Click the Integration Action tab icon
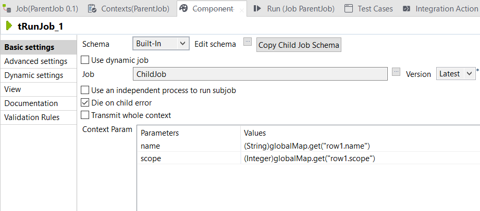This screenshot has height=211, width=480. coord(407,9)
